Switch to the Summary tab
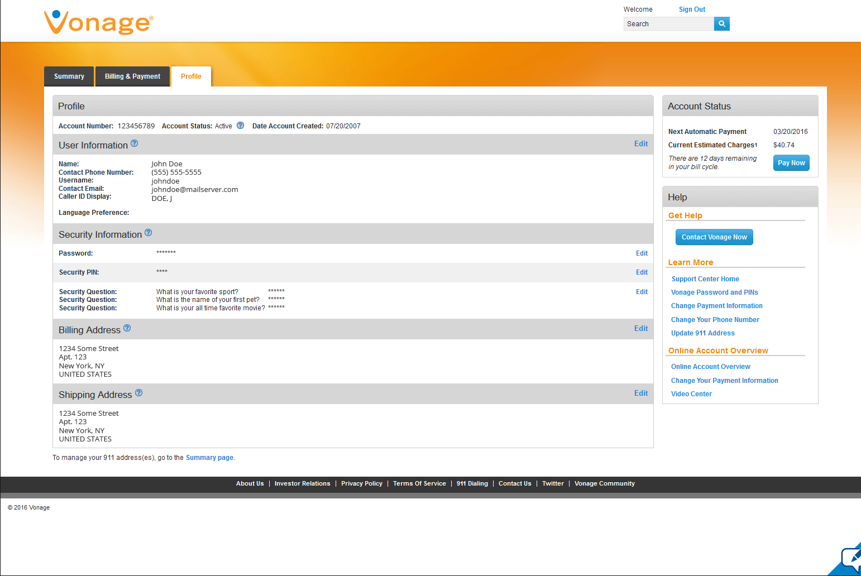Screen dimensions: 861x576 pyautogui.click(x=69, y=76)
